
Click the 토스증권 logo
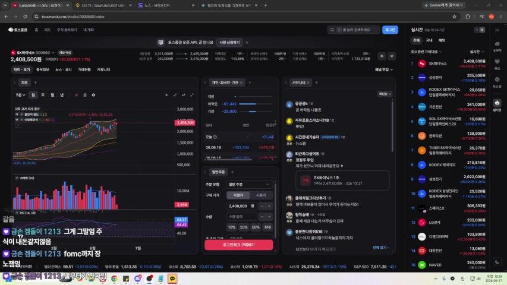(x=18, y=30)
